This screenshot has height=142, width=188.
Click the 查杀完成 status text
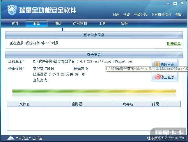(x=40, y=80)
